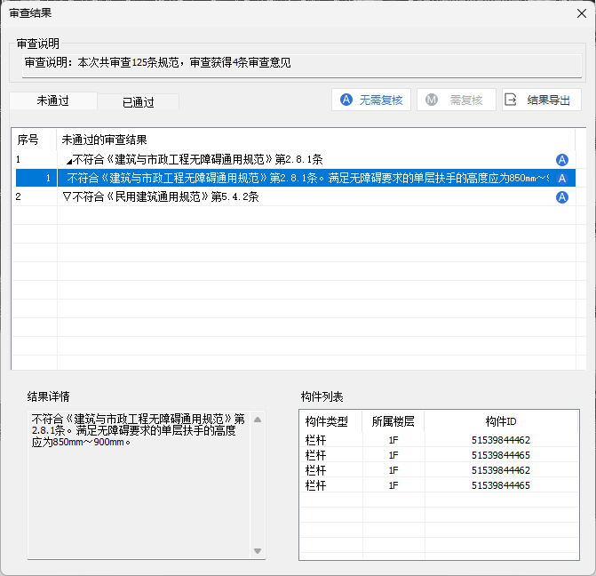Switch to the 未通过 tab

coord(53,100)
